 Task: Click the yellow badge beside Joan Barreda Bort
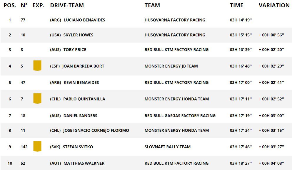click(x=37, y=65)
